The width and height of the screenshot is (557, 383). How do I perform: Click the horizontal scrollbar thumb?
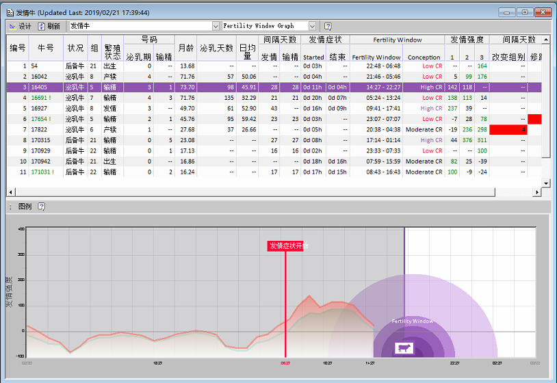point(255,192)
